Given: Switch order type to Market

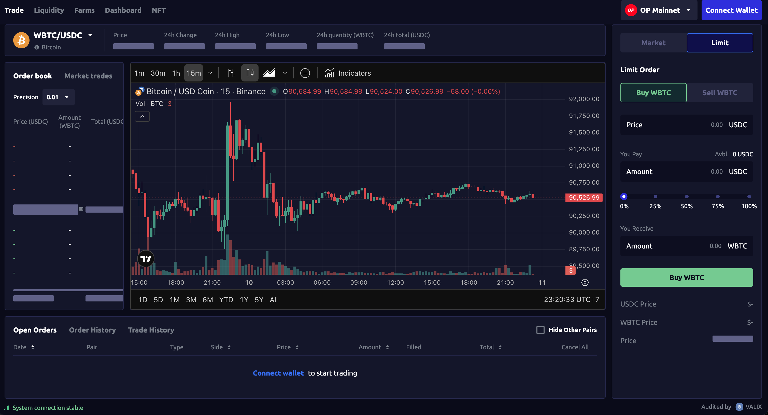Looking at the screenshot, I should tap(653, 43).
